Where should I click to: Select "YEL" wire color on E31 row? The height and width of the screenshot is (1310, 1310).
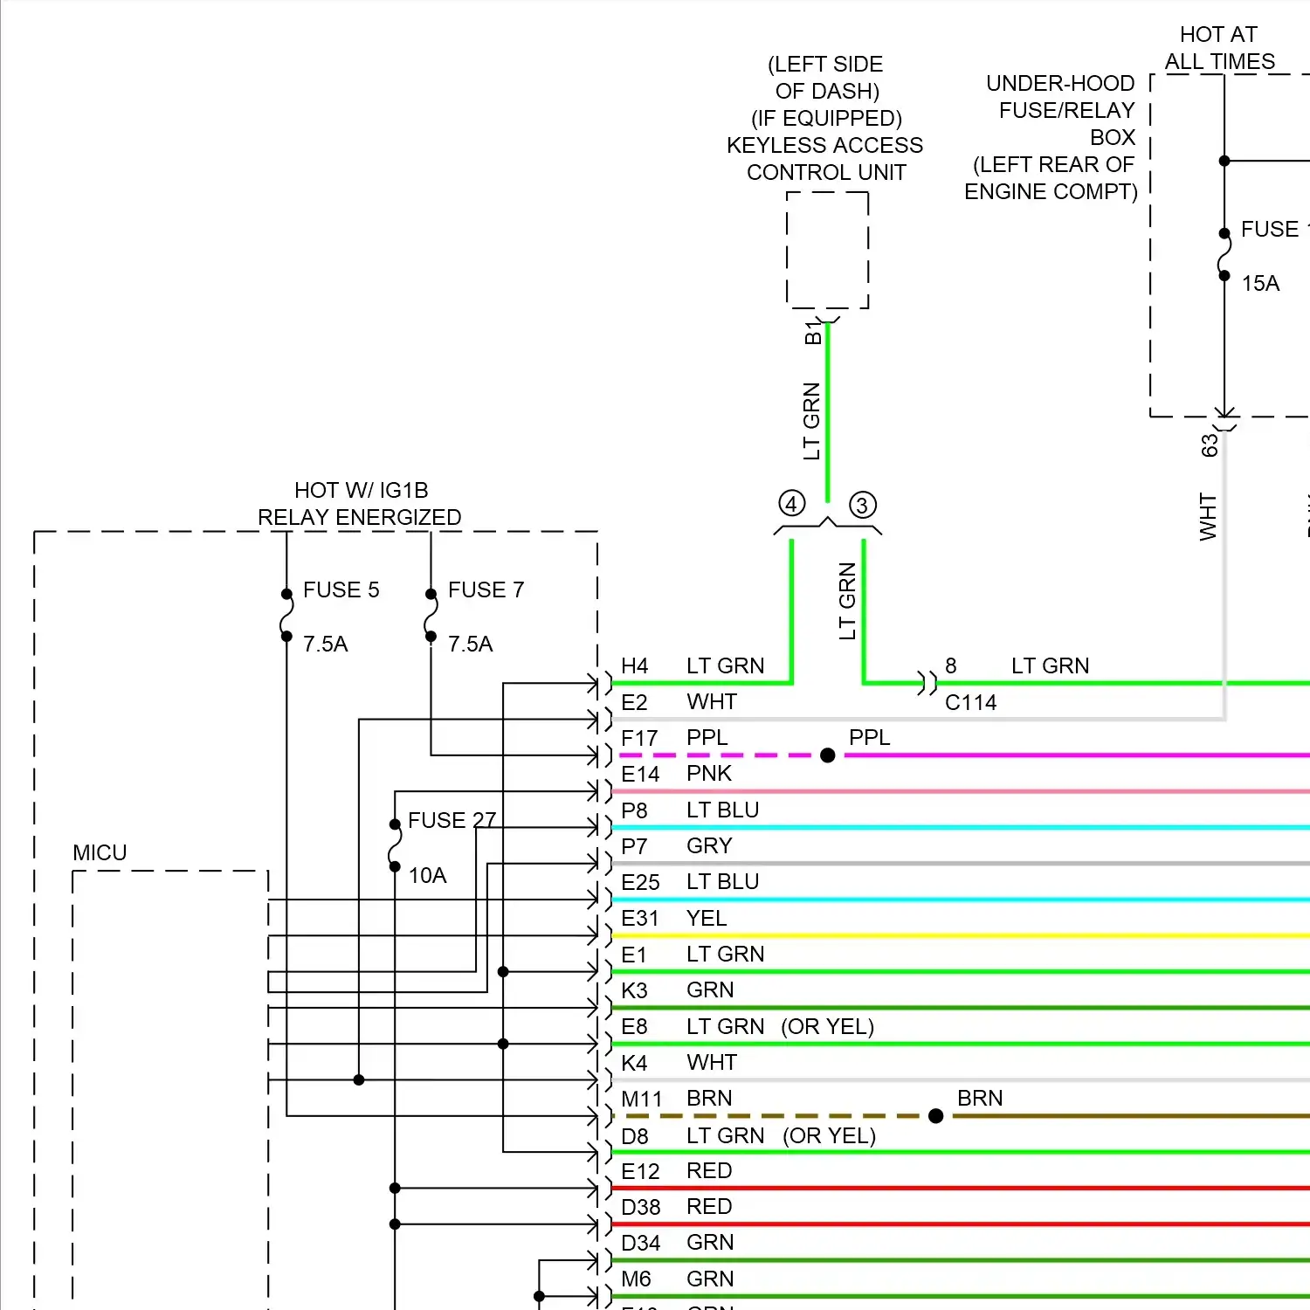click(x=706, y=919)
